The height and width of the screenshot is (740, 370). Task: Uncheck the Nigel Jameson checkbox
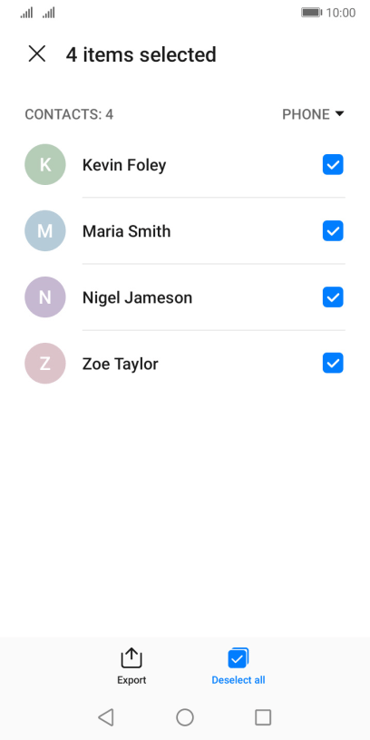[x=333, y=297]
